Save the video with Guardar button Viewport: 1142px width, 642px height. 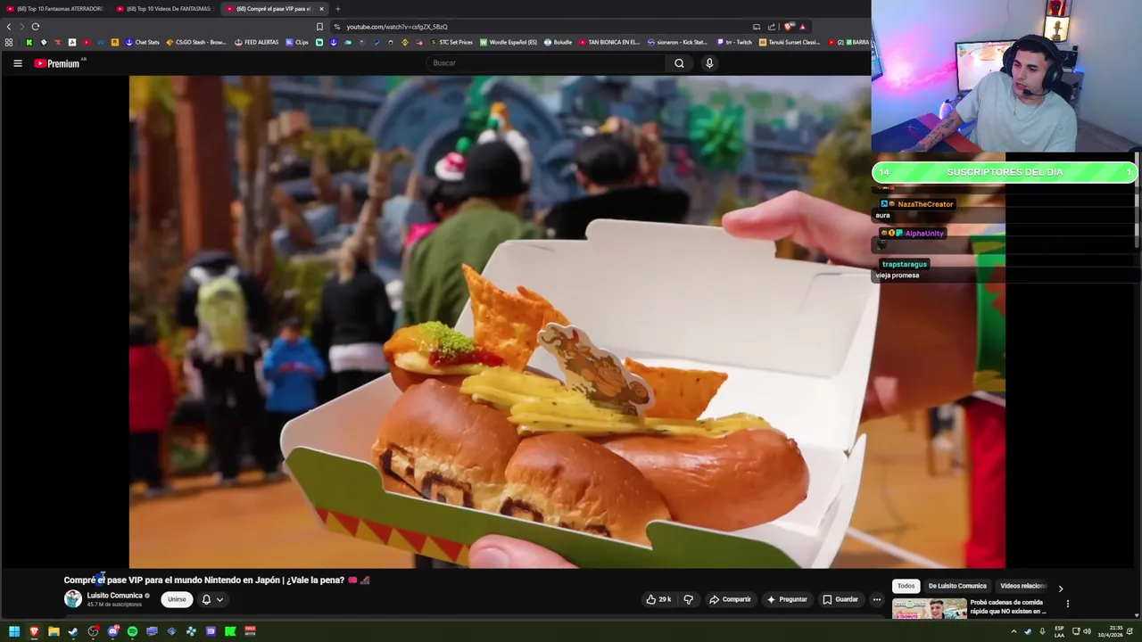840,599
